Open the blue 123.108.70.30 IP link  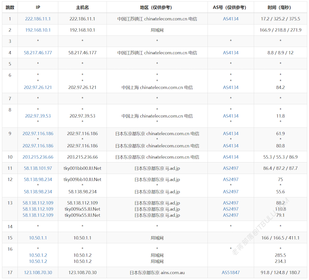coord(38,272)
